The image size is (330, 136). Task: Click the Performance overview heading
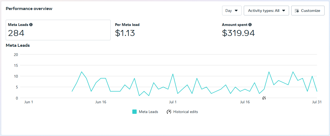click(x=29, y=8)
